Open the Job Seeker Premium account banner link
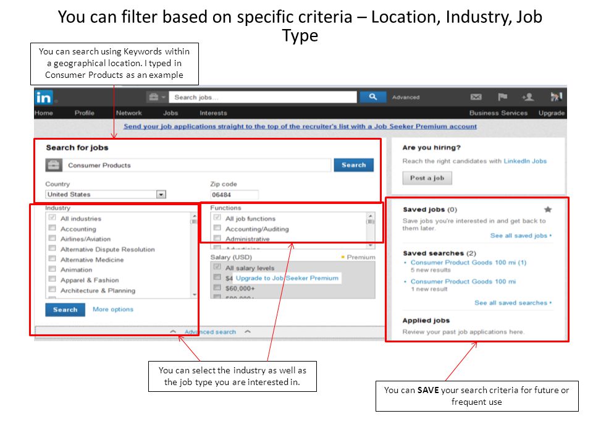 coord(300,126)
